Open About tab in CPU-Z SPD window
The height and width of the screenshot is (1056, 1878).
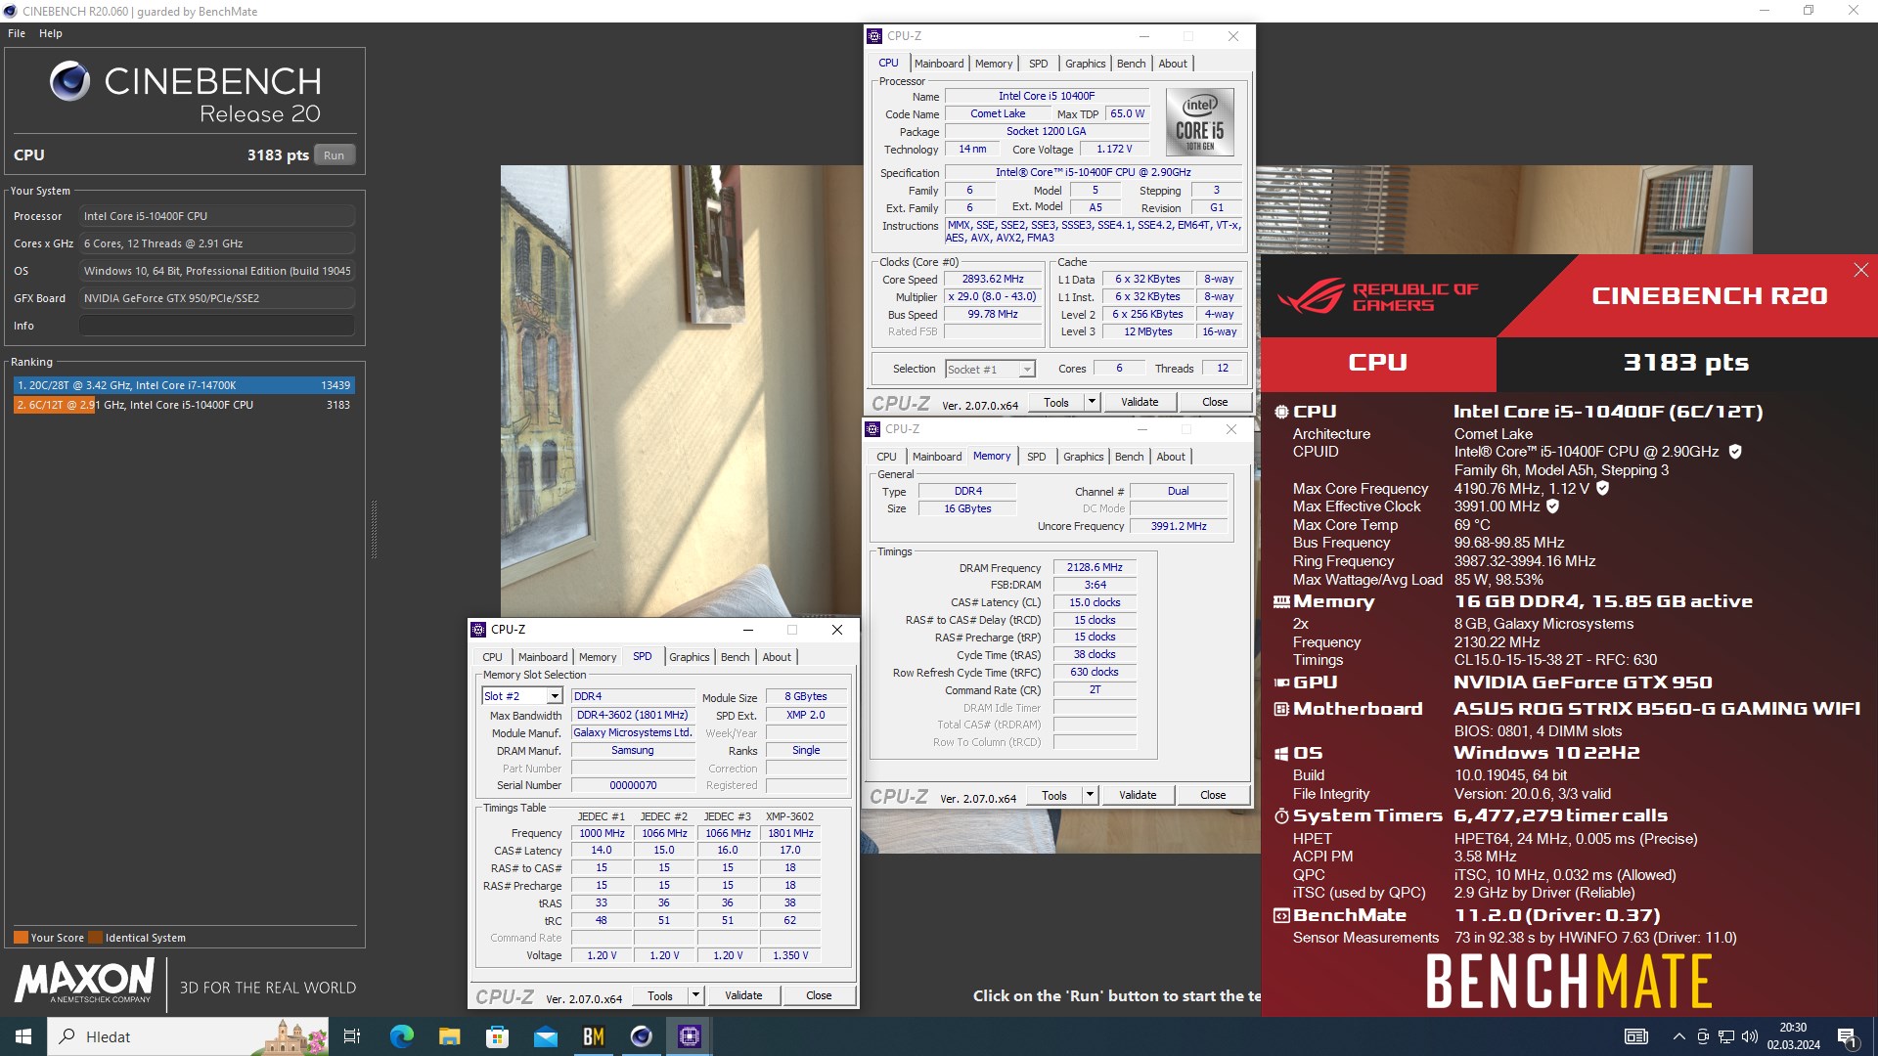(777, 657)
